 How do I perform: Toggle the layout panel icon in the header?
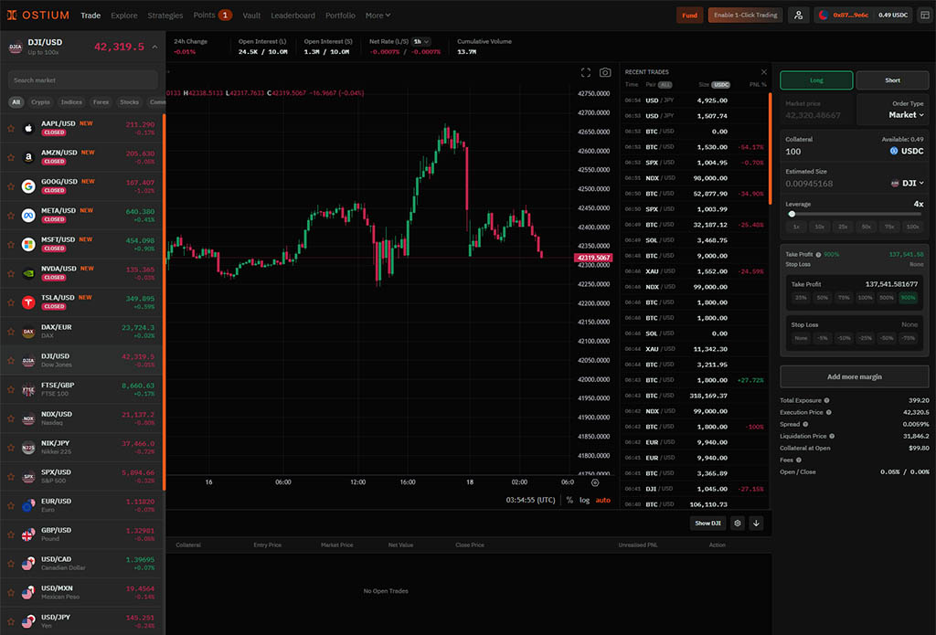coord(925,15)
